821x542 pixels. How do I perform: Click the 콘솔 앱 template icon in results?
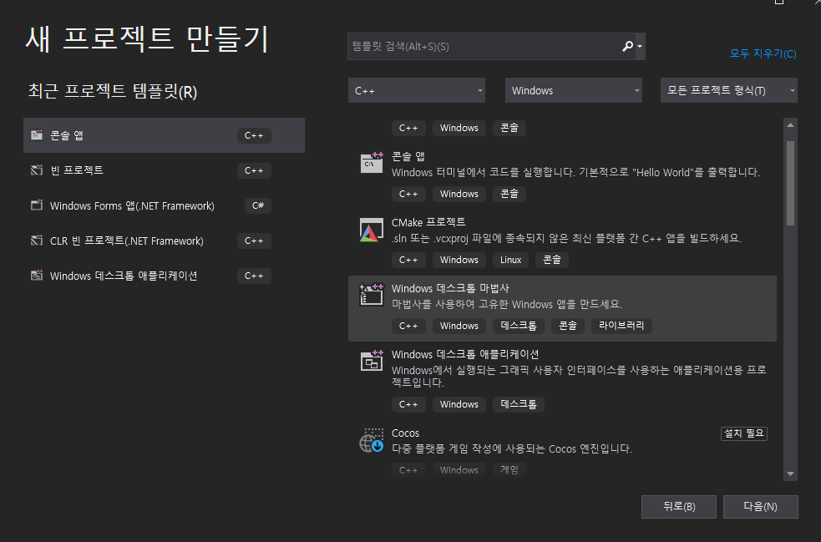371,162
